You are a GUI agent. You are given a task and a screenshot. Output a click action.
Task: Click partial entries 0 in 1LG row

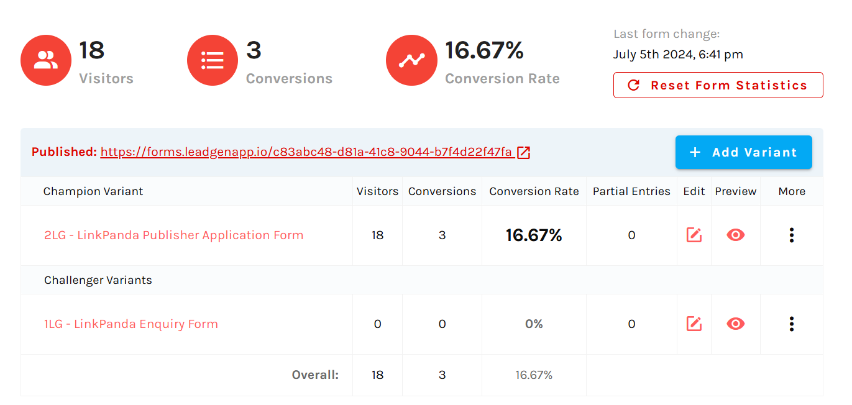point(632,324)
